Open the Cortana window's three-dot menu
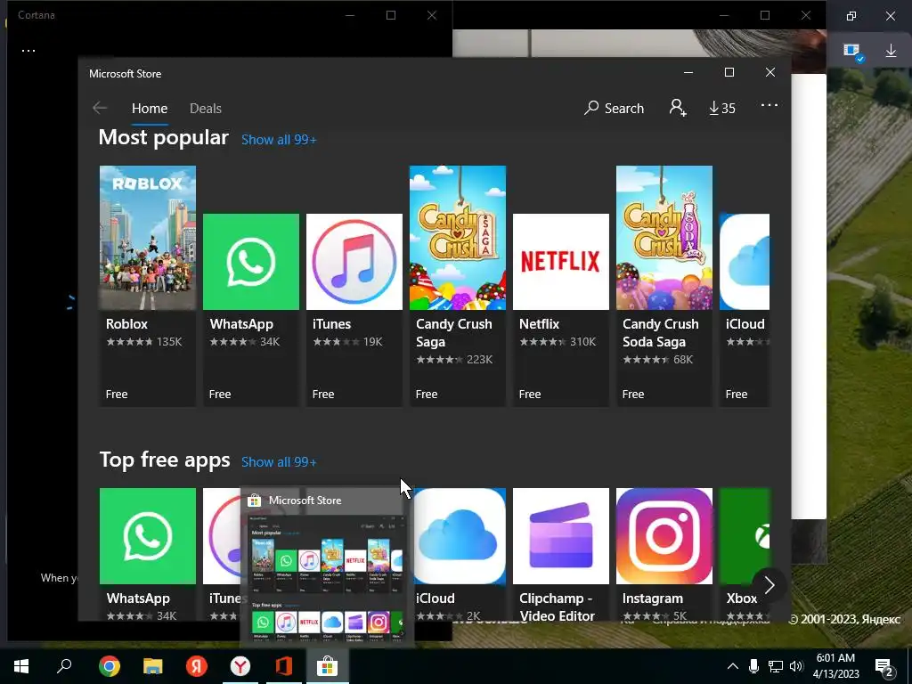 coord(28,51)
